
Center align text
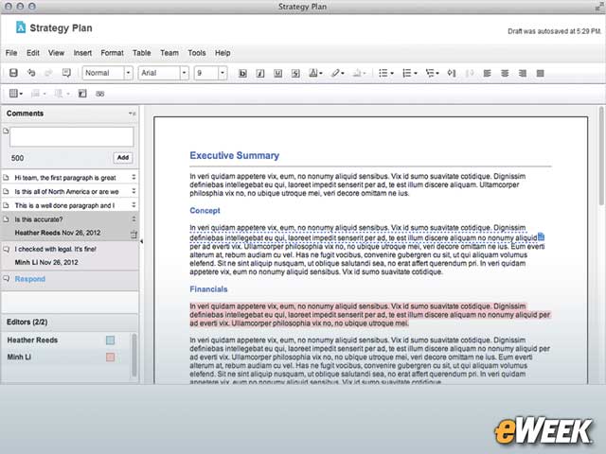click(x=505, y=74)
